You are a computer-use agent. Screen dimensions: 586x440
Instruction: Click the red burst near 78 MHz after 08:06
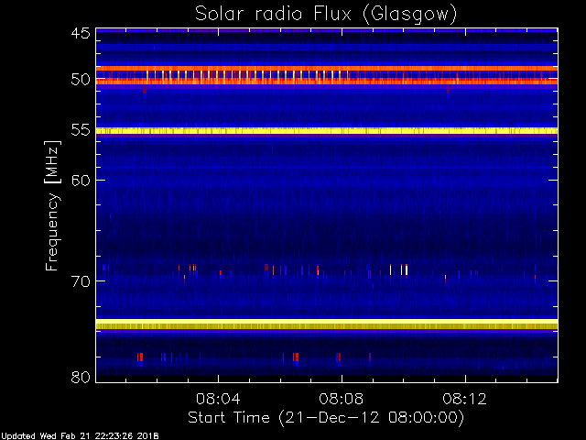pyautogui.click(x=296, y=357)
